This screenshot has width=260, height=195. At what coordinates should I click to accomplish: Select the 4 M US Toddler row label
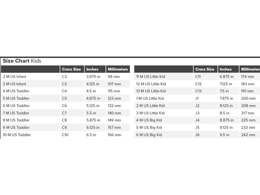[16, 91]
